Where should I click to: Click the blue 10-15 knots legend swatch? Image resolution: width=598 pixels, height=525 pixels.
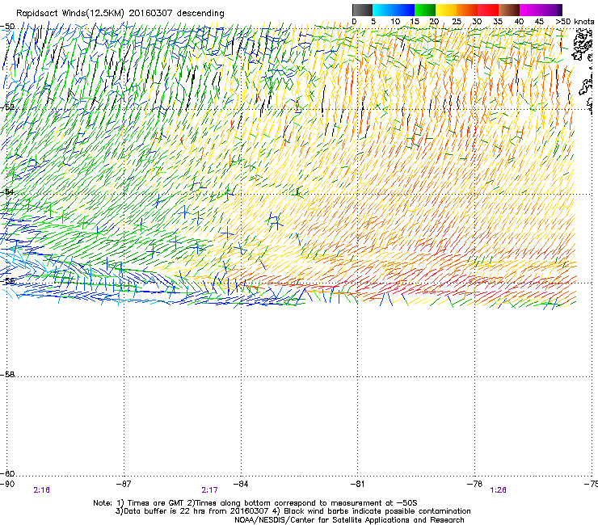[404, 10]
